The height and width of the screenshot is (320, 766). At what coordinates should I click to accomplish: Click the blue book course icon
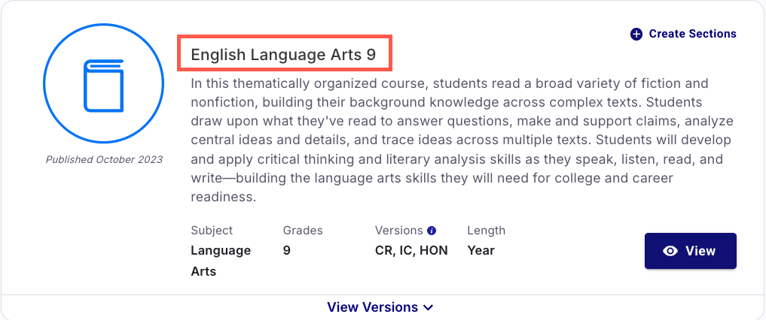point(103,87)
